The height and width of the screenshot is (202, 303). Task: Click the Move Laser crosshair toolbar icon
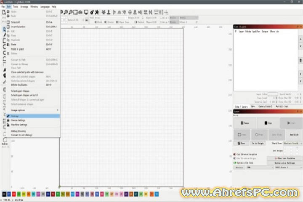(166, 12)
